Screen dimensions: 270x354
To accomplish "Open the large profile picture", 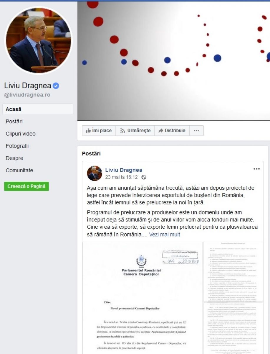I will pyautogui.click(x=39, y=40).
